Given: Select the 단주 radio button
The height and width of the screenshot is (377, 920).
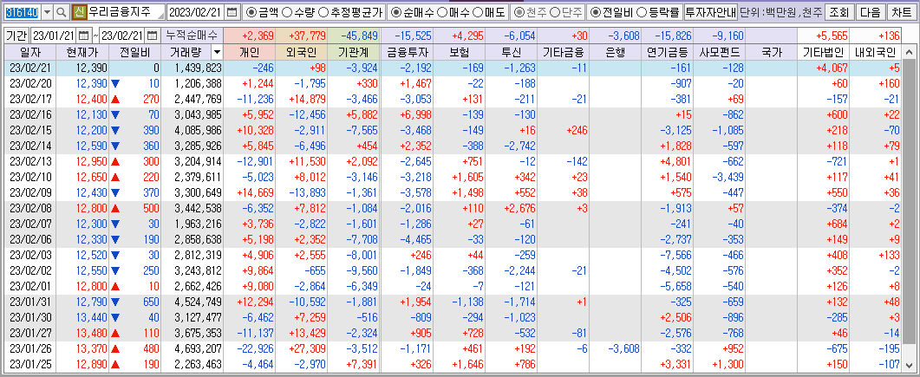Looking at the screenshot, I should point(553,12).
